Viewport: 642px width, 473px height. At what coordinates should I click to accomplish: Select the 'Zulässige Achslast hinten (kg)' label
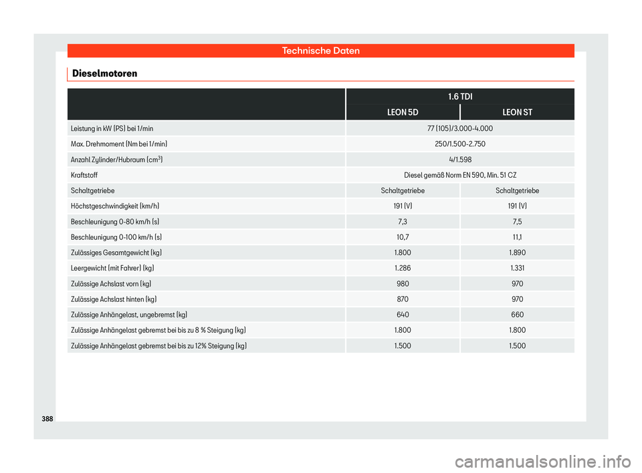click(x=114, y=299)
